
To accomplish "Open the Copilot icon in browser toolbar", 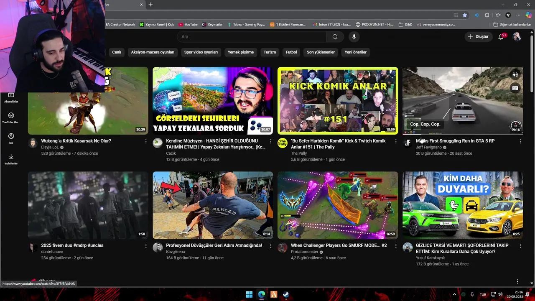I will coord(529,15).
